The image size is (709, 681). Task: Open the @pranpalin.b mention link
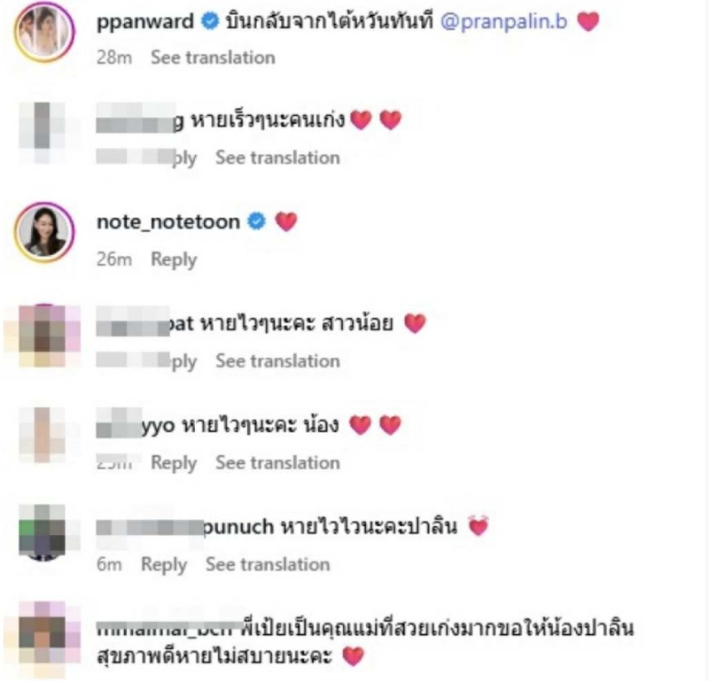[x=503, y=21]
